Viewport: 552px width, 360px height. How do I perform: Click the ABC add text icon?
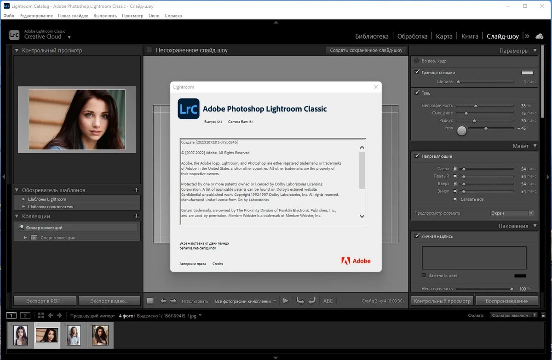click(x=328, y=301)
